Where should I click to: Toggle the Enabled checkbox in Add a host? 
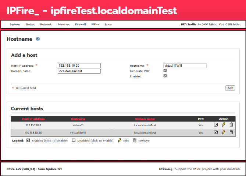(x=165, y=76)
